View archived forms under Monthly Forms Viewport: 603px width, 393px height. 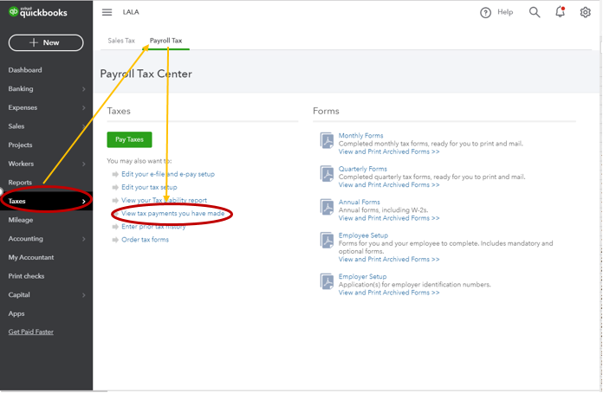click(389, 151)
